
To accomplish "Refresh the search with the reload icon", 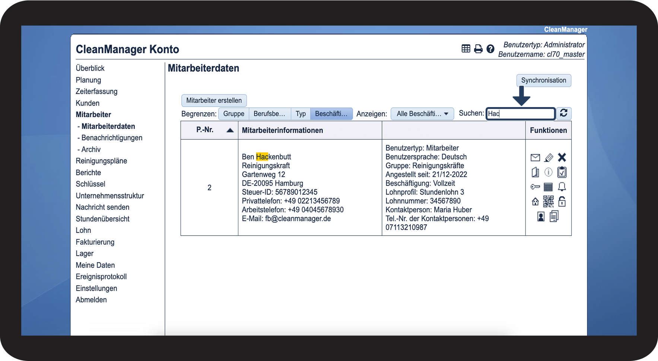I will point(564,113).
